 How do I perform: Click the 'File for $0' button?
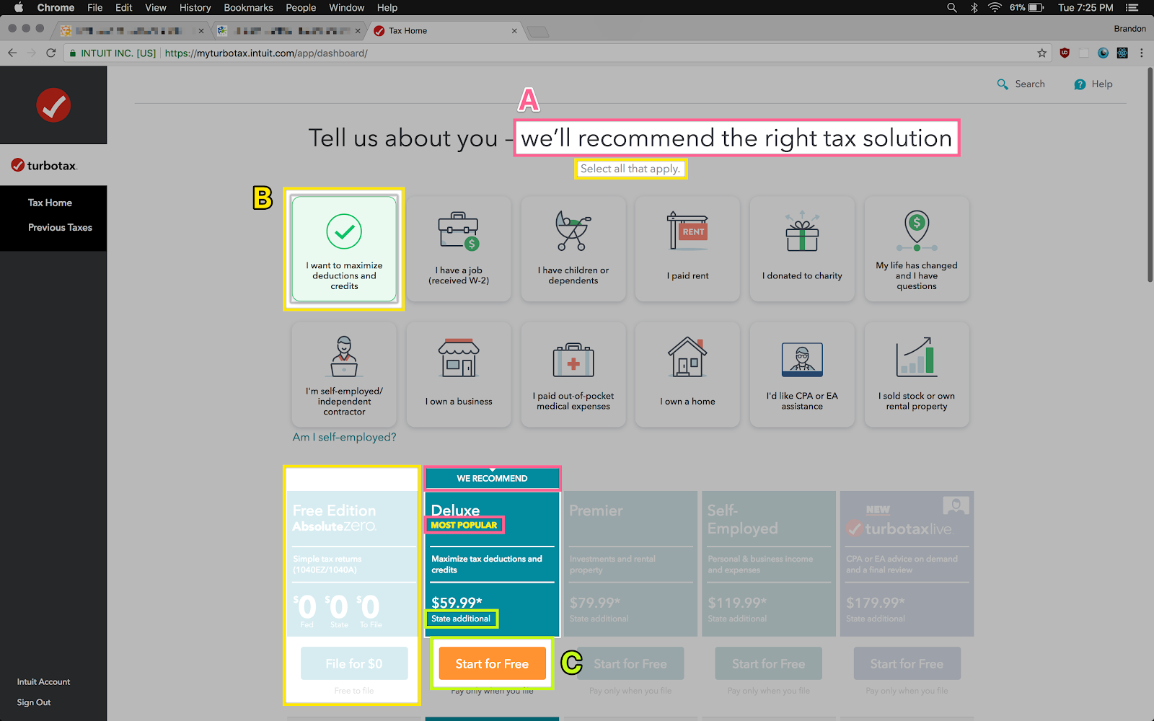pos(354,663)
